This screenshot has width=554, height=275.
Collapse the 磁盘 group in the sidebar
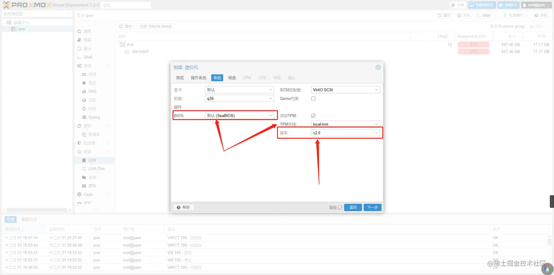tap(109, 151)
